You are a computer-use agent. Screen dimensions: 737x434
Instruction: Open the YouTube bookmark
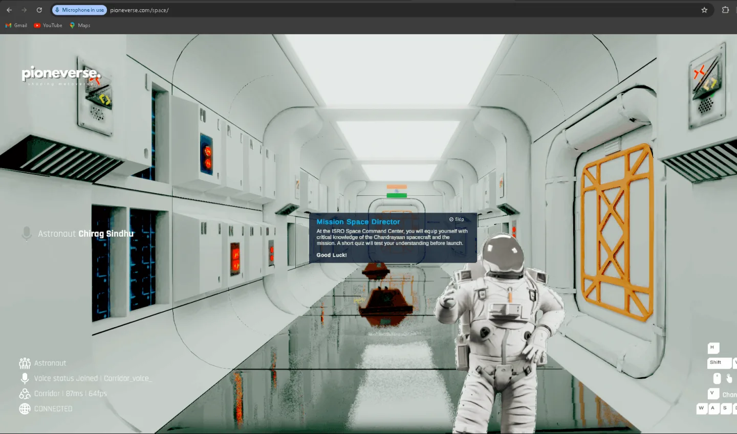pos(48,25)
